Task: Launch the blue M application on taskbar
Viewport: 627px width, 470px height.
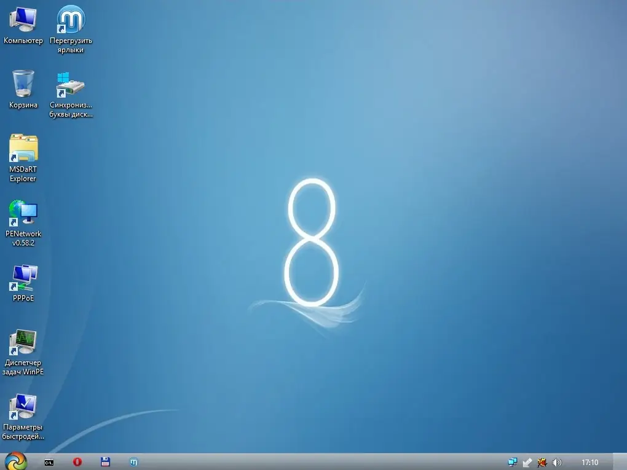Action: [x=133, y=462]
